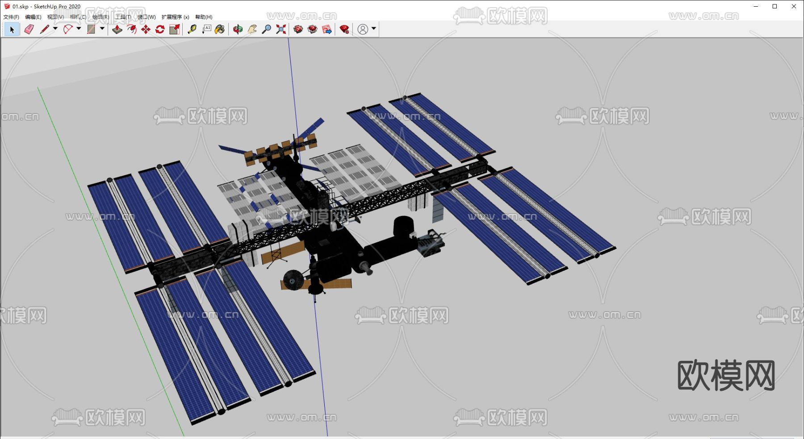Expand the Line tool dropdown arrow
The width and height of the screenshot is (804, 439).
[55, 29]
